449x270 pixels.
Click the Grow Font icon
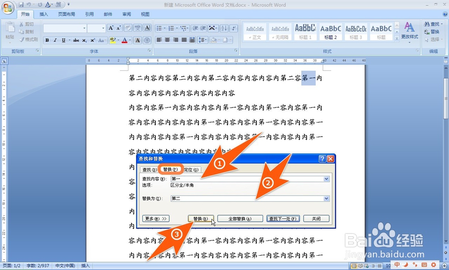(x=111, y=28)
